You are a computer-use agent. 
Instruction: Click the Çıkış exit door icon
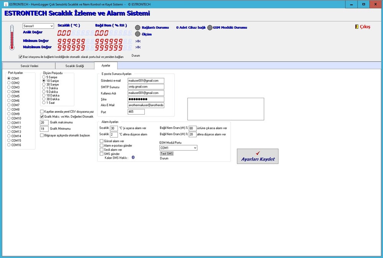click(x=357, y=27)
